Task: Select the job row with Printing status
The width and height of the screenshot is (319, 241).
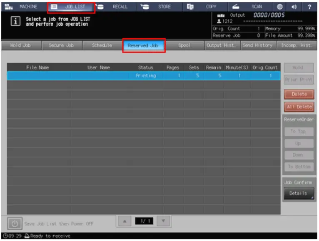Action: coord(144,76)
